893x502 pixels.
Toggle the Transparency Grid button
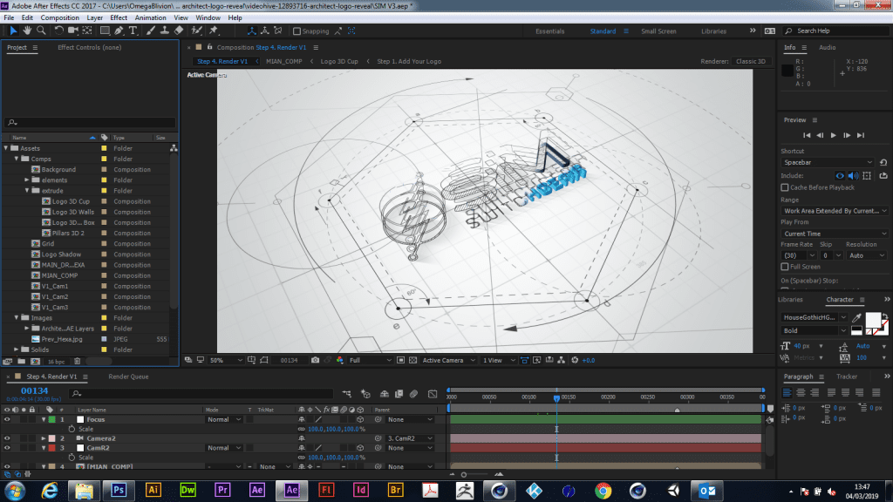[412, 360]
